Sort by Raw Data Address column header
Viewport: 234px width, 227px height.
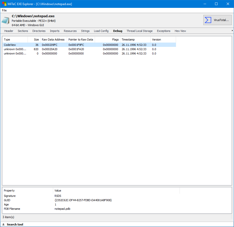click(54, 40)
